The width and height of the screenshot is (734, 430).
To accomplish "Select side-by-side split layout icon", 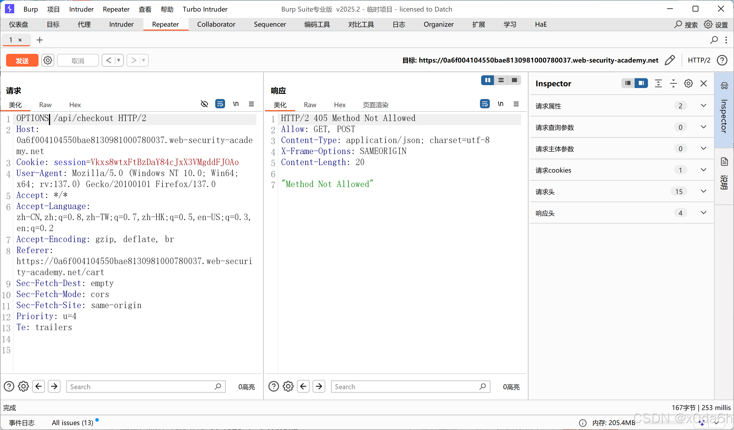I will coord(487,80).
